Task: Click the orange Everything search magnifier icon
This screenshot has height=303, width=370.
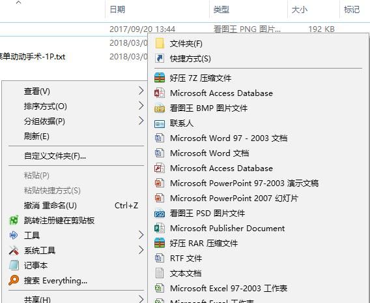Action: point(14,281)
